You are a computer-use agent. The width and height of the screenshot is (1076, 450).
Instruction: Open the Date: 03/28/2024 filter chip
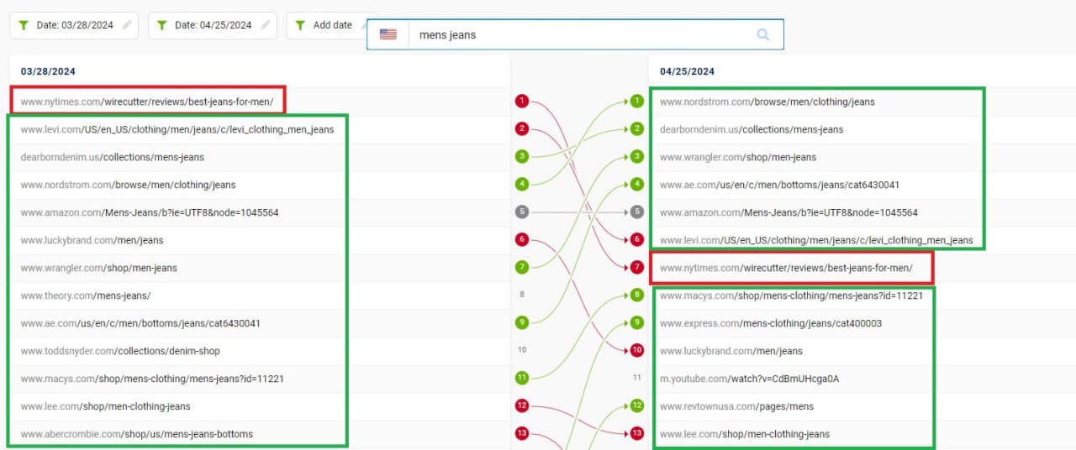pyautogui.click(x=75, y=25)
